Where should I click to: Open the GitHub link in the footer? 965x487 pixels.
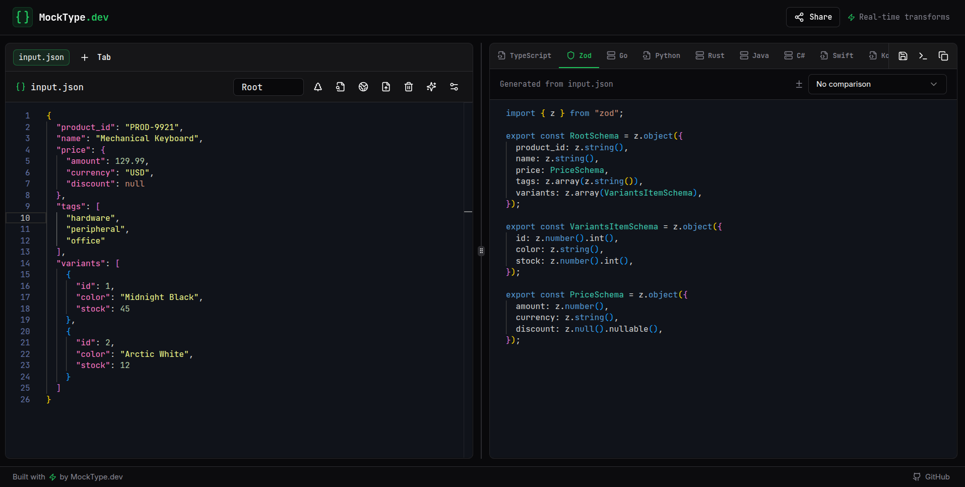(932, 476)
